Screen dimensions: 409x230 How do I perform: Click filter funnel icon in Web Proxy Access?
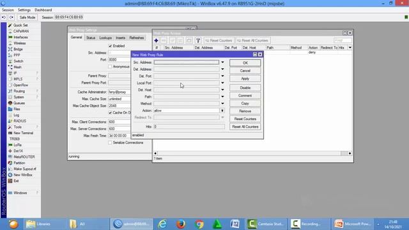click(x=198, y=41)
